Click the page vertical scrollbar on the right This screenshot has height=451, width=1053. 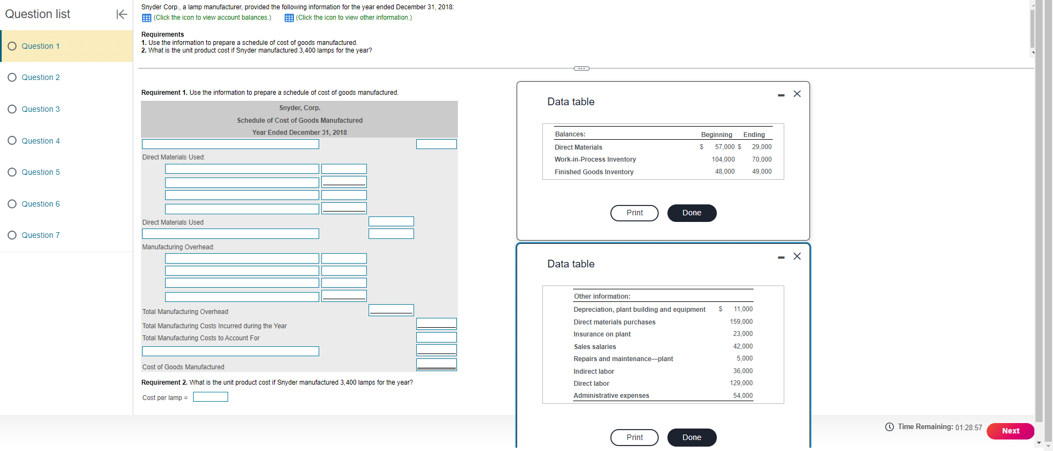coord(1038,219)
